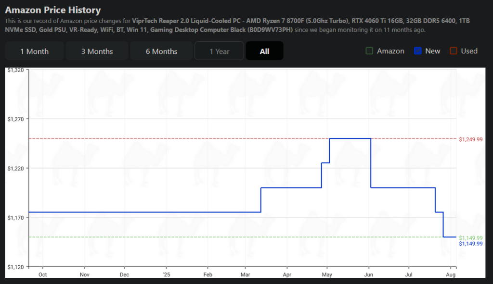Click the '25 x-axis label
This screenshot has width=493, height=284.
pyautogui.click(x=166, y=274)
